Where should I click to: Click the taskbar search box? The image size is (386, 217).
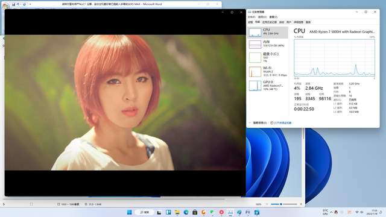pos(145,212)
